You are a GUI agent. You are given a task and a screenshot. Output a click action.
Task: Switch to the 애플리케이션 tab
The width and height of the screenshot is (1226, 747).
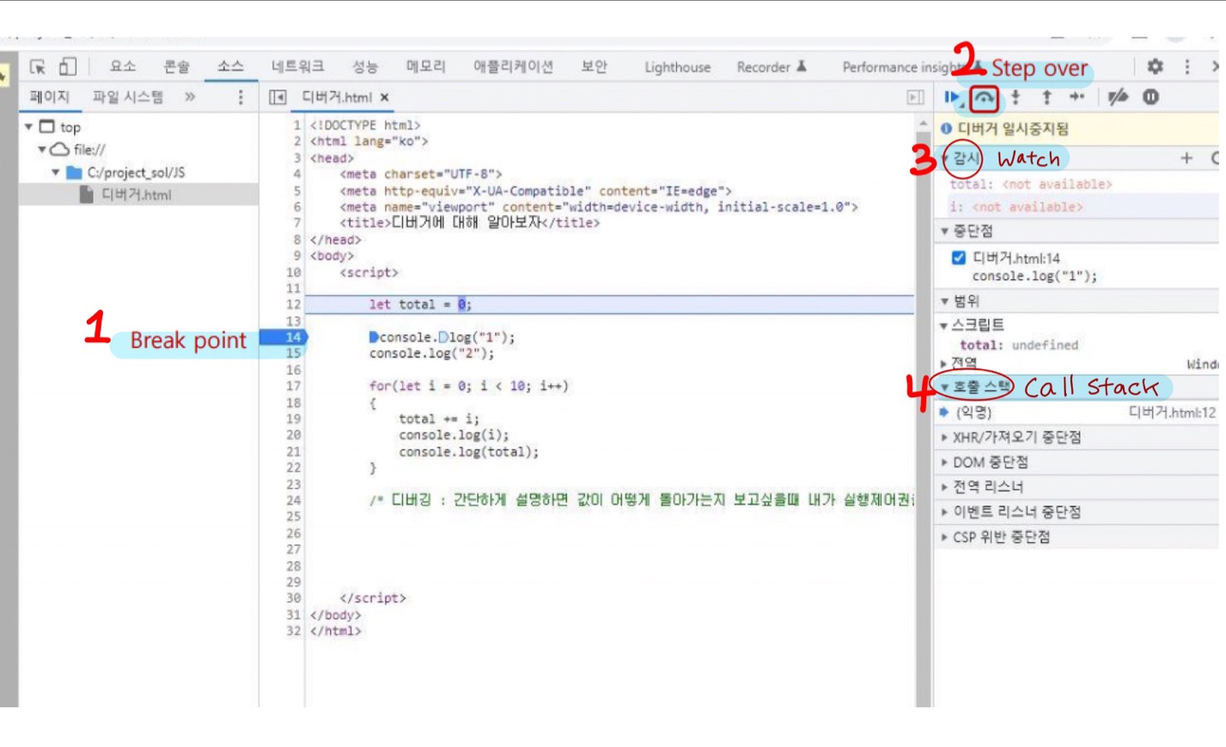point(513,66)
